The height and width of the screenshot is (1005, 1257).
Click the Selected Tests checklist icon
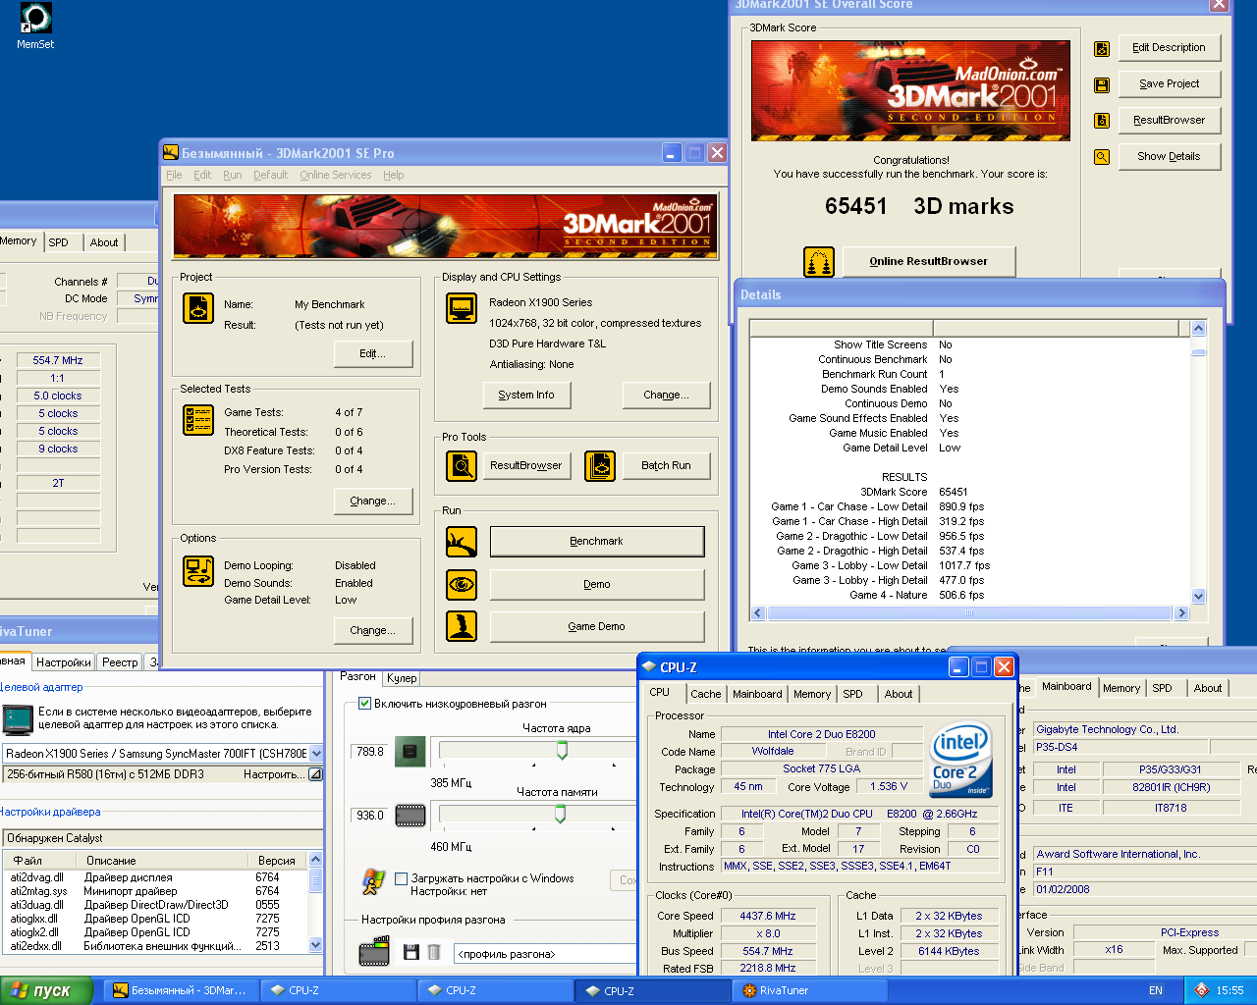pos(198,420)
